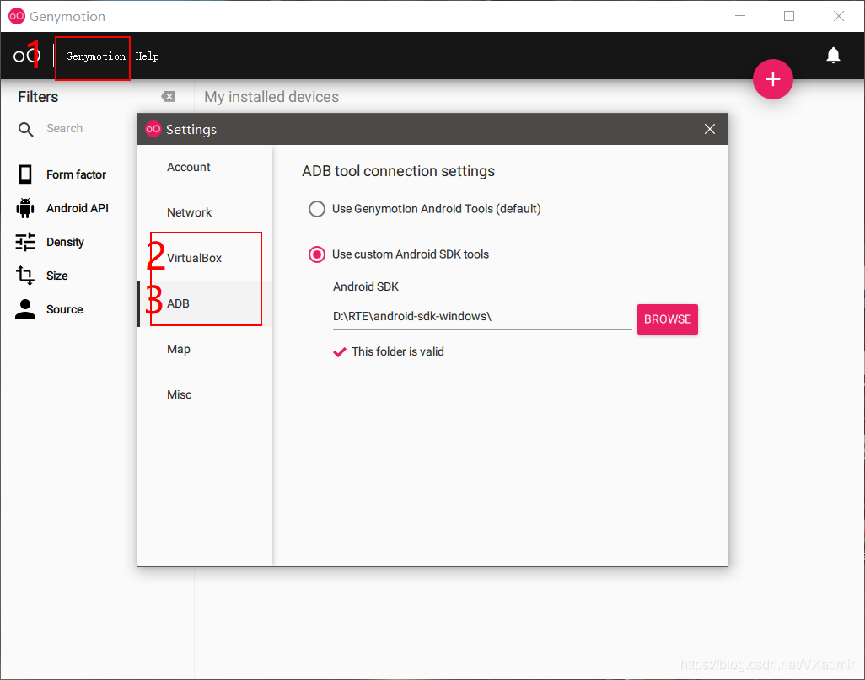Click the Density sliders icon
This screenshot has height=680, width=865.
pos(25,242)
